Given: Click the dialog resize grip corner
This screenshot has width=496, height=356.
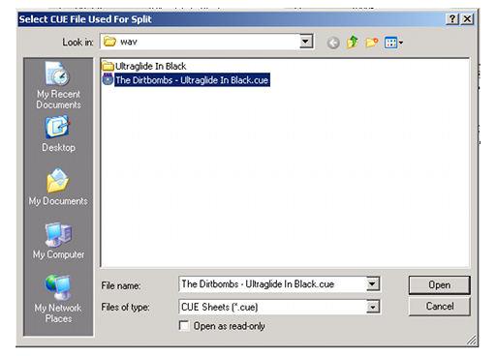Looking at the screenshot, I should [472, 340].
